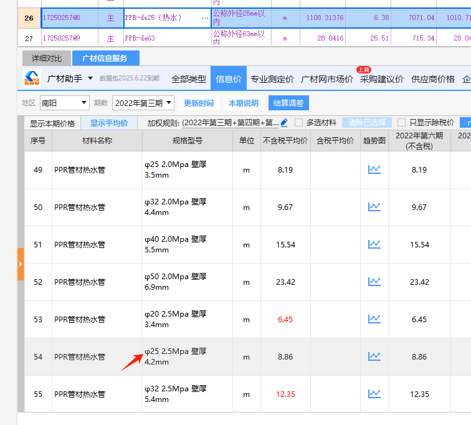Click 更新时间 button
471x425 pixels.
[x=199, y=103]
